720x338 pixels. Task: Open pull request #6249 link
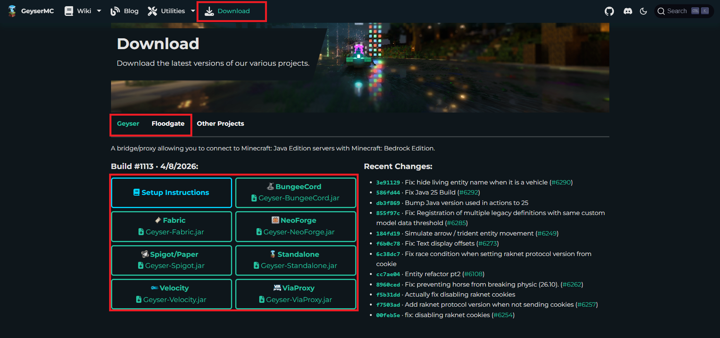coord(547,233)
